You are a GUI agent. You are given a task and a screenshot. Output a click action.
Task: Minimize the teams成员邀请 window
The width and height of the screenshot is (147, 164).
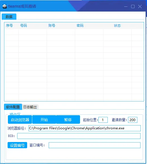pos(126,6)
